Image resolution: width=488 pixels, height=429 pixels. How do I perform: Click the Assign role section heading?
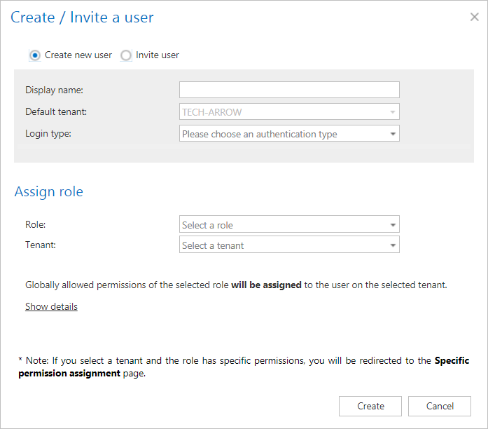pos(49,191)
